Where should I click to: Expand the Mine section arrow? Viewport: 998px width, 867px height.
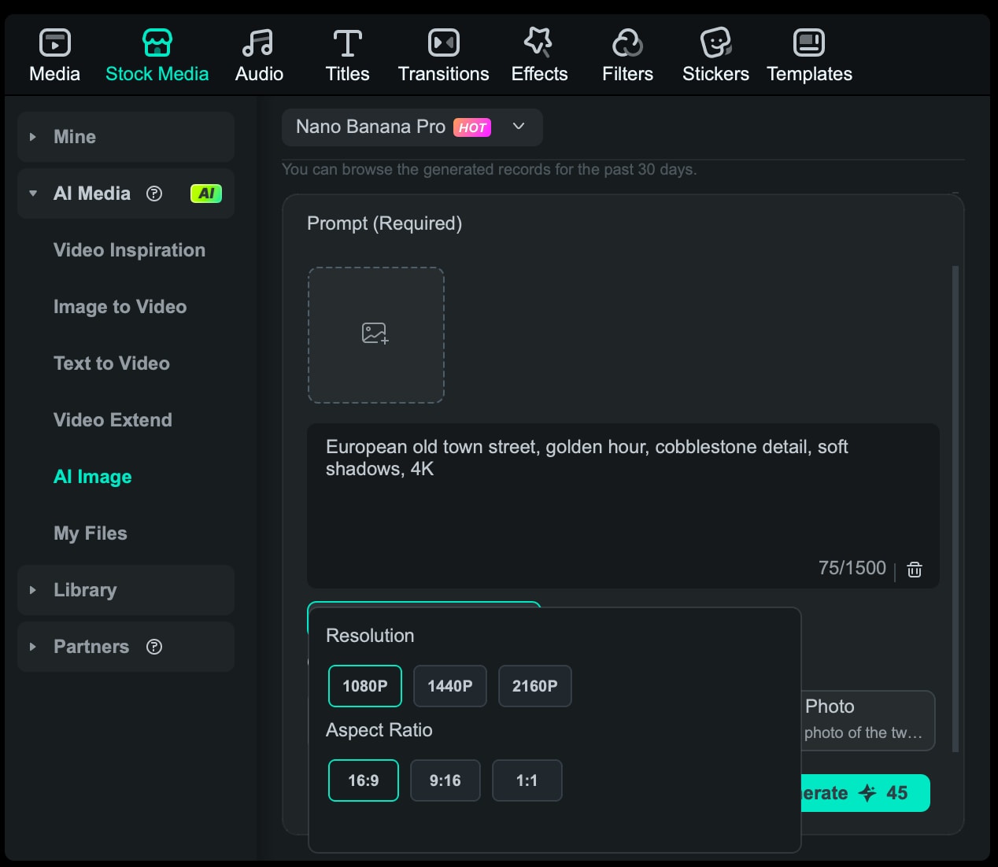(33, 137)
